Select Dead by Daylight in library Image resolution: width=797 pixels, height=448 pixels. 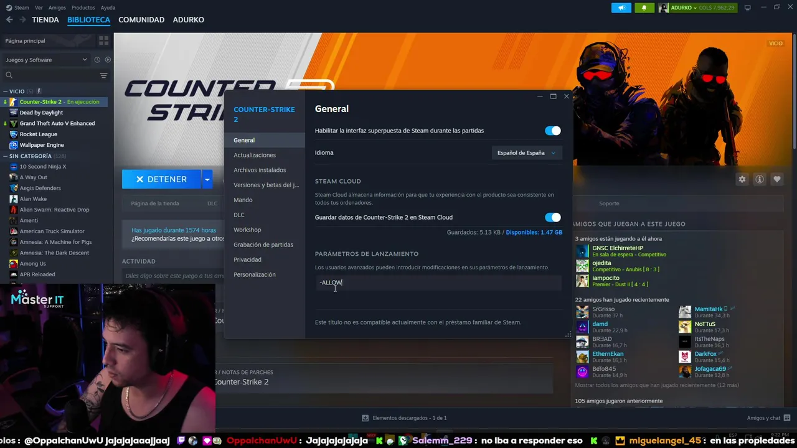[41, 113]
